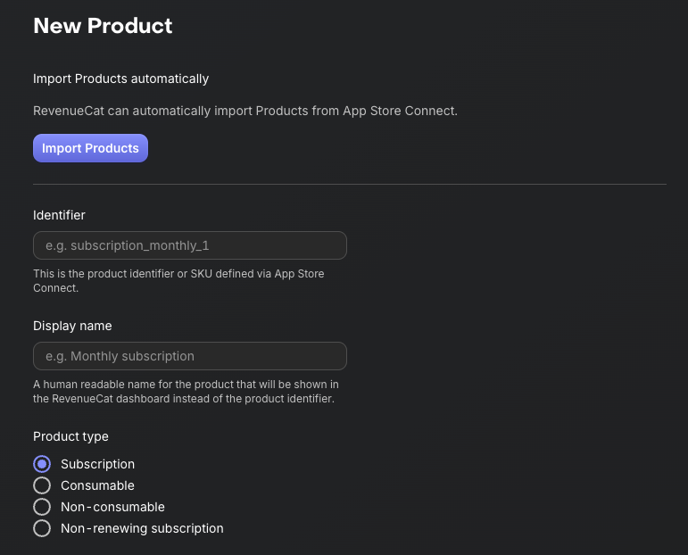Click the Import Products automatically heading
Image resolution: width=688 pixels, height=555 pixels.
click(120, 79)
